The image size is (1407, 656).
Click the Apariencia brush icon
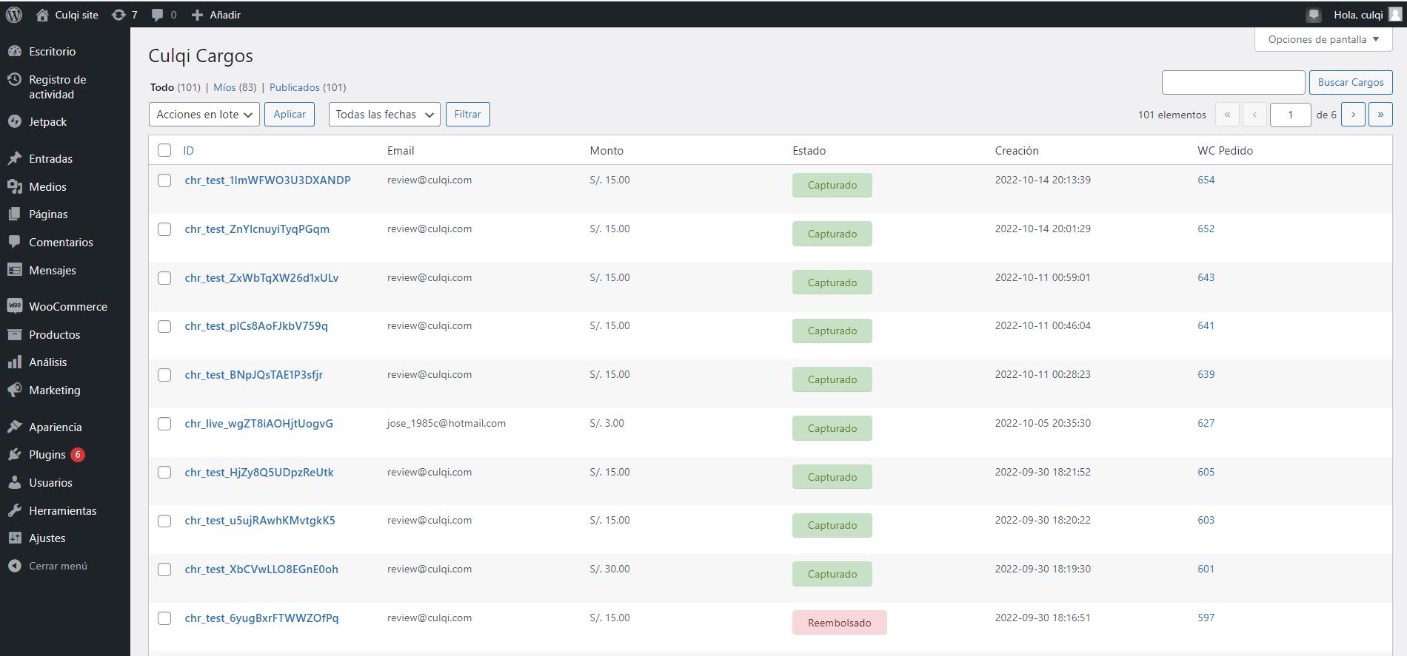tap(15, 427)
